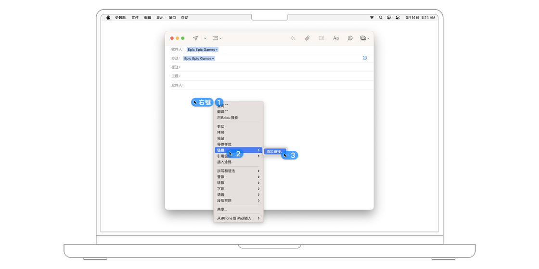Zoom the compose window with the green button
The width and height of the screenshot is (539, 269).
[183, 38]
